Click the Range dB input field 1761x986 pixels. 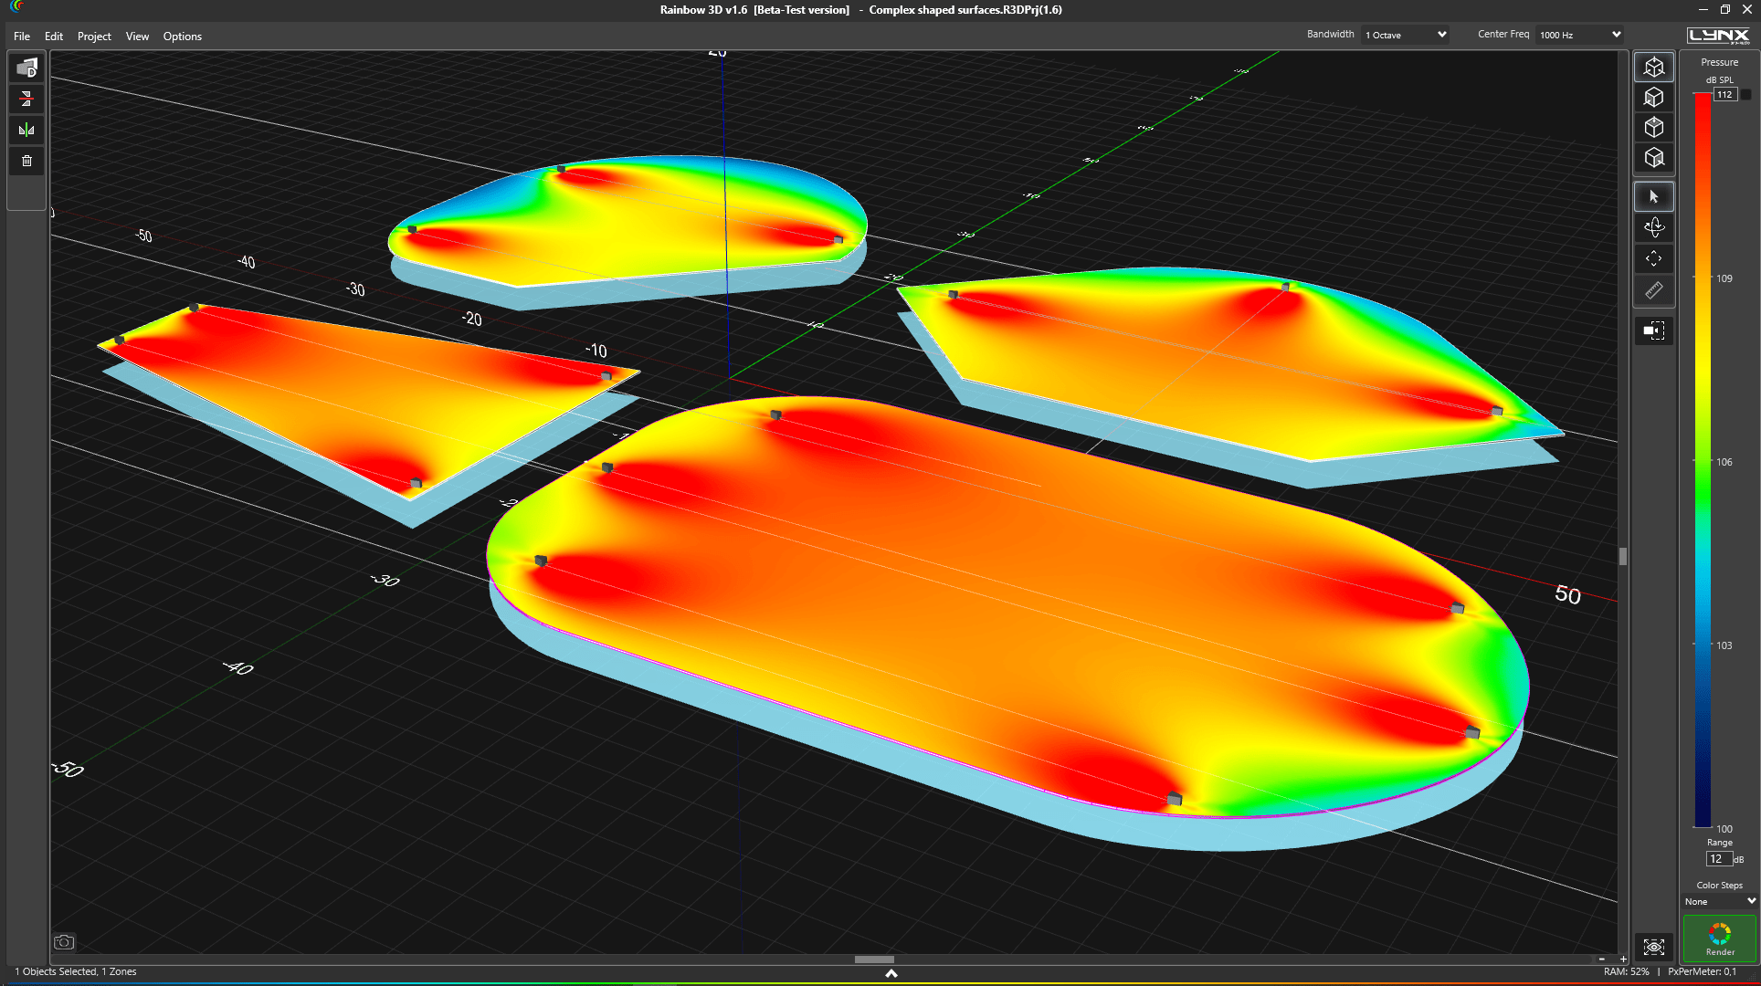click(x=1717, y=859)
